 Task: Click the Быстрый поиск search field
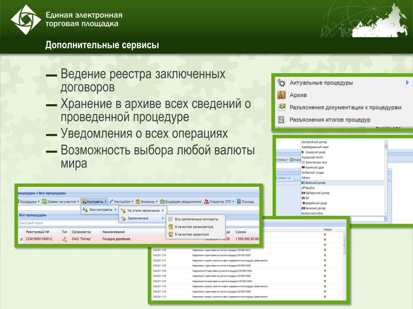pos(92,223)
